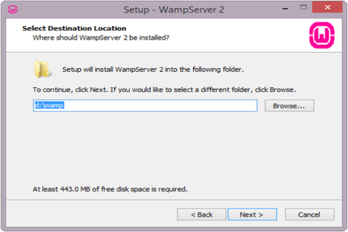This screenshot has width=348, height=232.
Task: Click 'Where should WampServer 2 be installed?' subtitle
Action: (101, 38)
